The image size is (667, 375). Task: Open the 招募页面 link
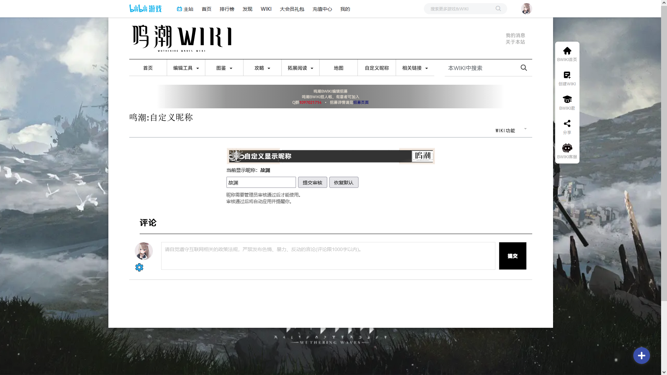click(361, 102)
